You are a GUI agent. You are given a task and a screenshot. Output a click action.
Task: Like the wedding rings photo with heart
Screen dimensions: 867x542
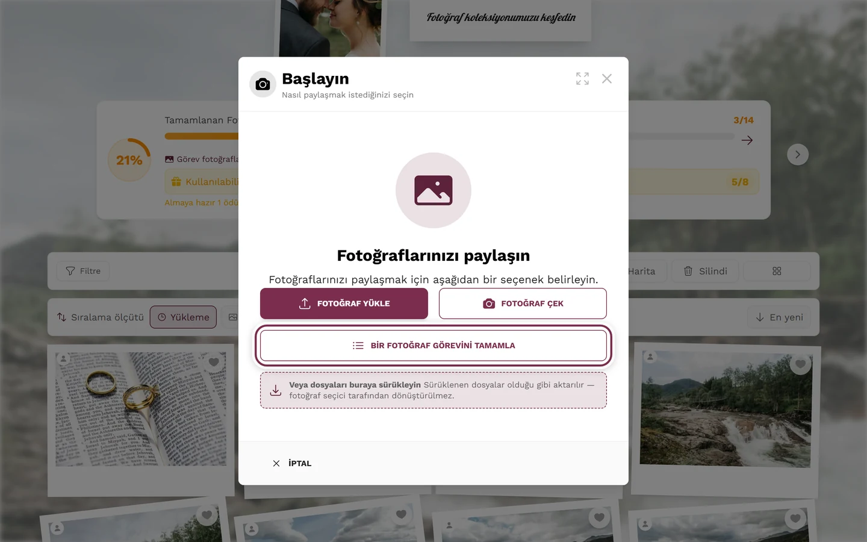213,362
